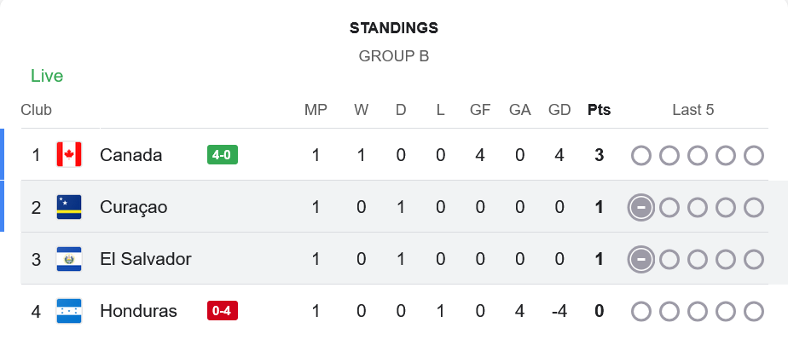Select the Curaçao team name
The width and height of the screenshot is (788, 351).
coord(133,207)
